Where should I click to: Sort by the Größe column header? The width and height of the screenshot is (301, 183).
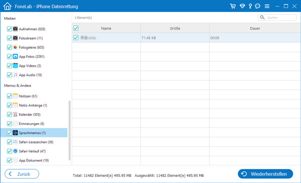click(175, 28)
